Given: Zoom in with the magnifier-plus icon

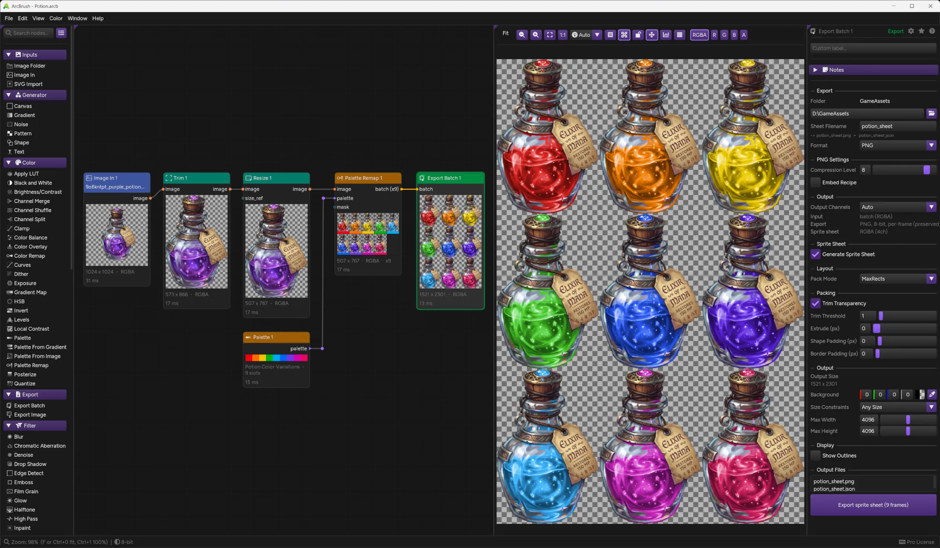Looking at the screenshot, I should pos(536,35).
